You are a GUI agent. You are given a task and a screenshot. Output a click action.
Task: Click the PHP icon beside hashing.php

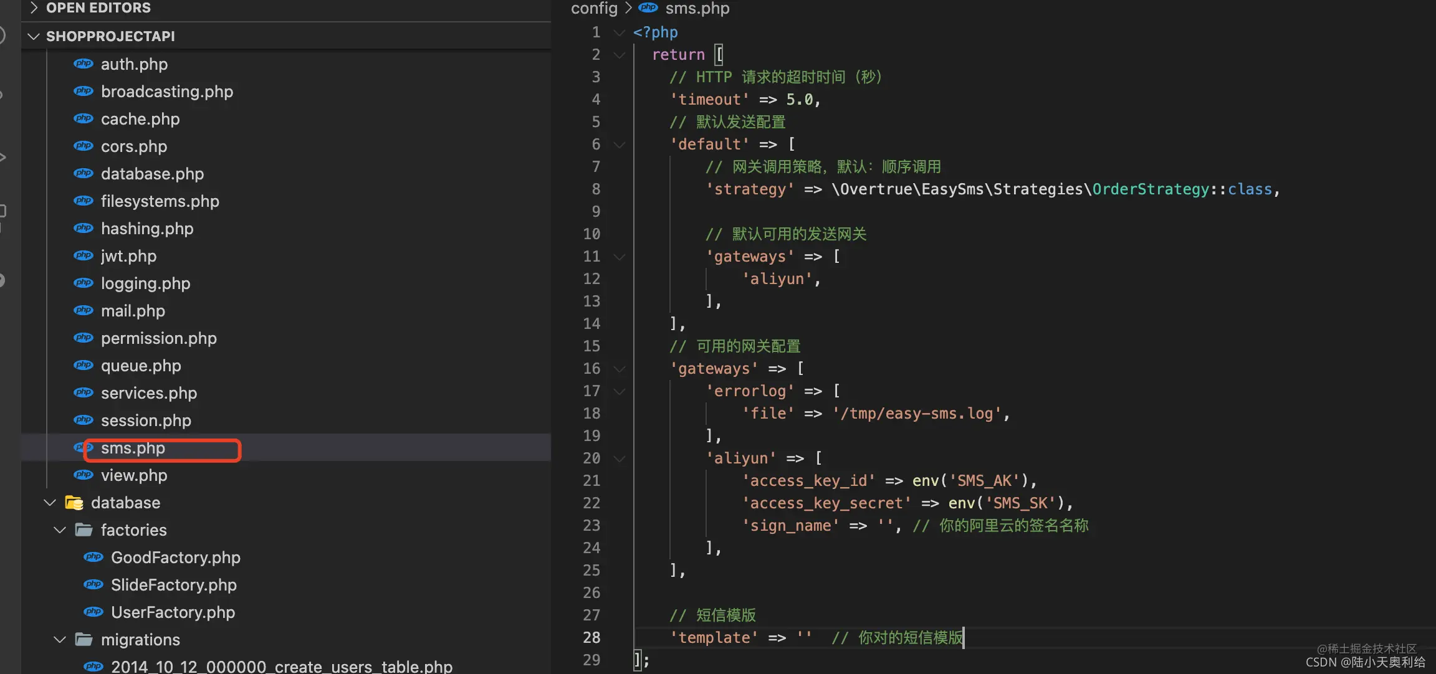[x=84, y=229]
